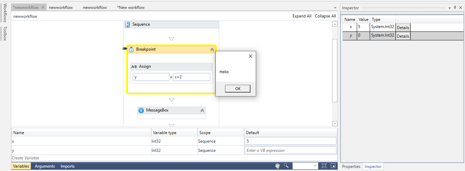Open the zoom percentage dropdown
The height and width of the screenshot is (171, 465).
(315, 166)
